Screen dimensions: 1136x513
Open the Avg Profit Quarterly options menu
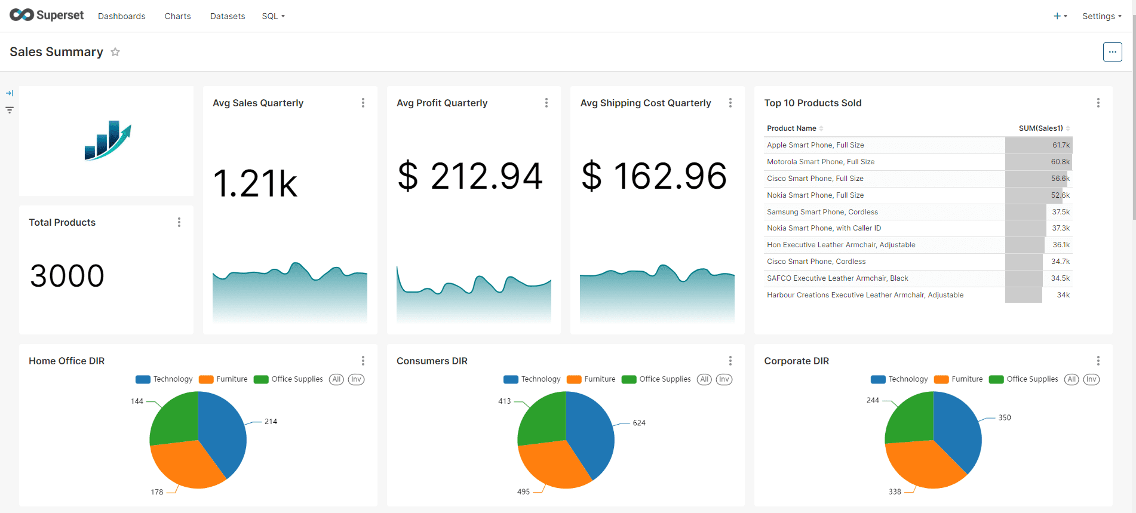546,103
